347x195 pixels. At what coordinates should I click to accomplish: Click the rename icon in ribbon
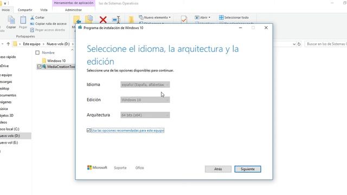coord(116,19)
